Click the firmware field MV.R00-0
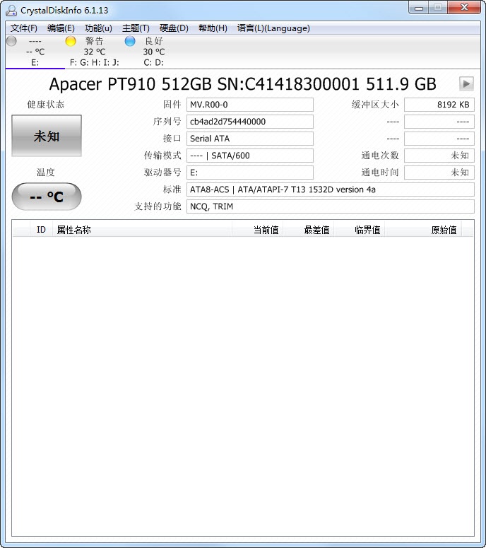 pyautogui.click(x=249, y=105)
